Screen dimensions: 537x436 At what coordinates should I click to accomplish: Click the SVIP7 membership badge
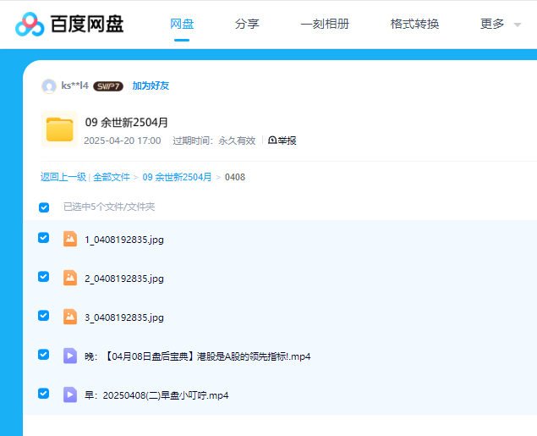(108, 86)
